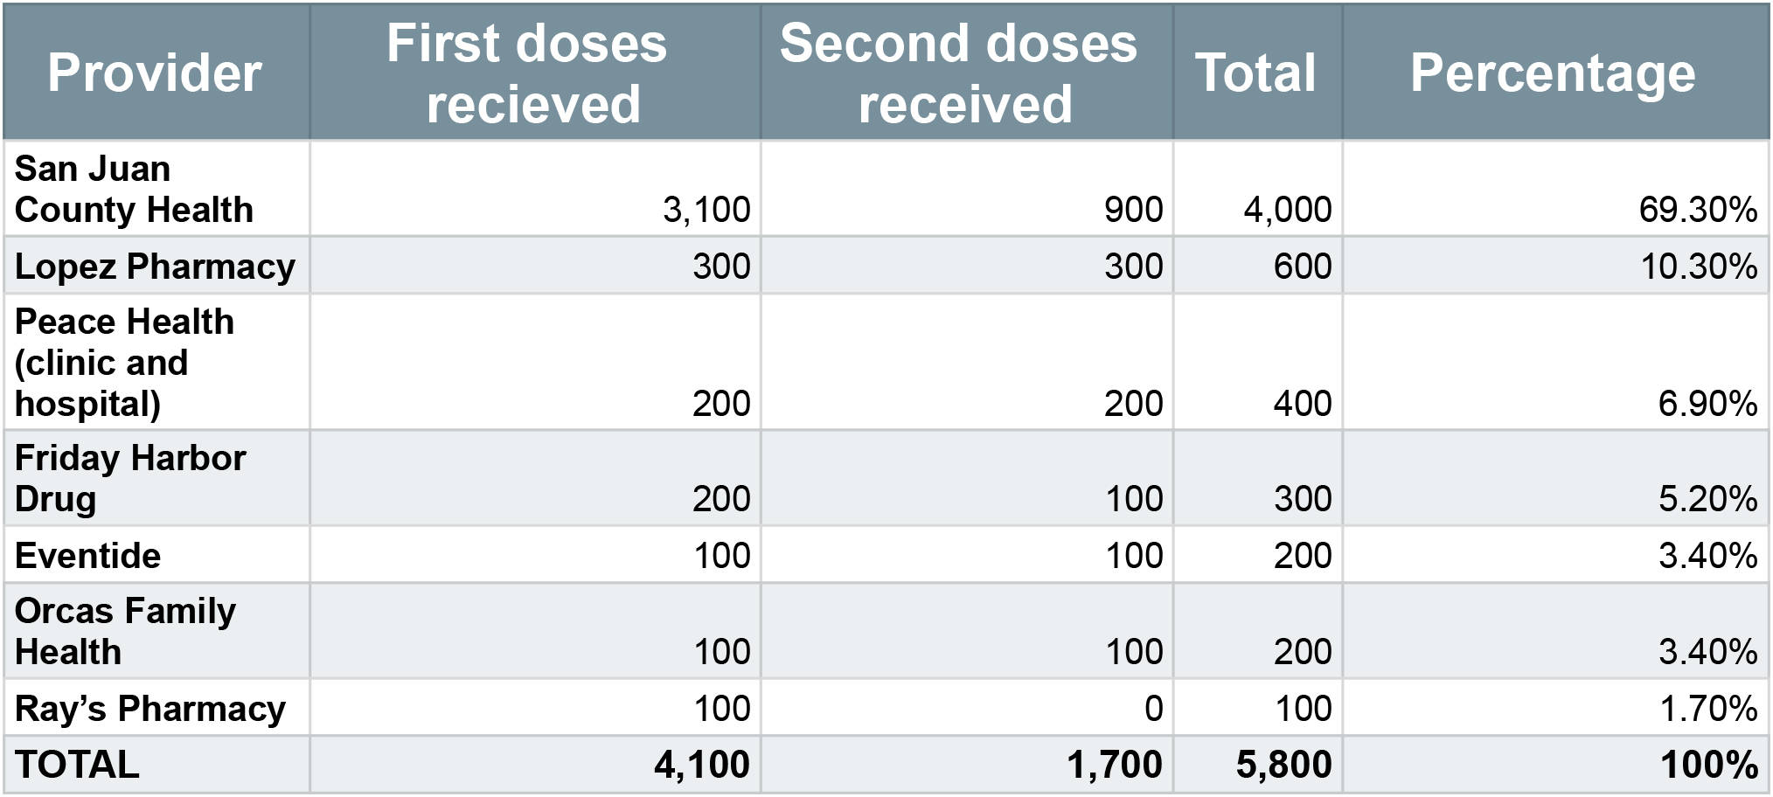Select the Eventide provider cell
1773x797 pixels.
[x=88, y=556]
